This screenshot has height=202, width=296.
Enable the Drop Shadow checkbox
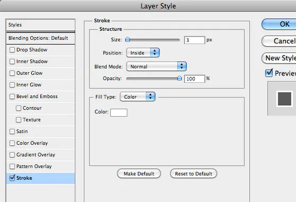tap(12, 50)
